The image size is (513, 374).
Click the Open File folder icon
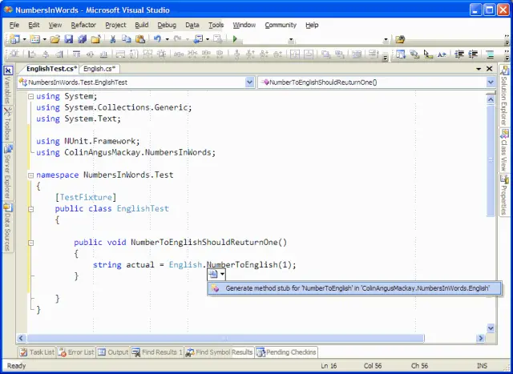(55, 39)
